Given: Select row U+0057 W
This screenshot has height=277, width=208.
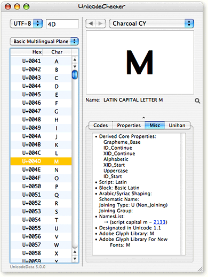Looking at the screenshot, I should coord(41,245).
